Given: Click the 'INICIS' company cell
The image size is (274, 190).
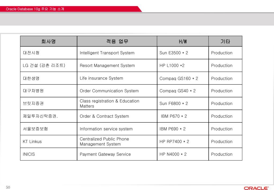Looking at the screenshot, I should click(48, 154).
